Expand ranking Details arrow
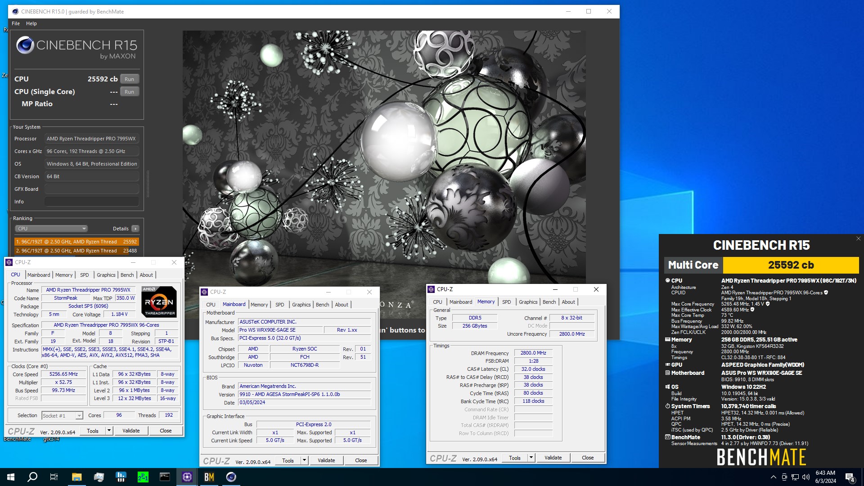Screen dimensions: 864x486 (135, 229)
